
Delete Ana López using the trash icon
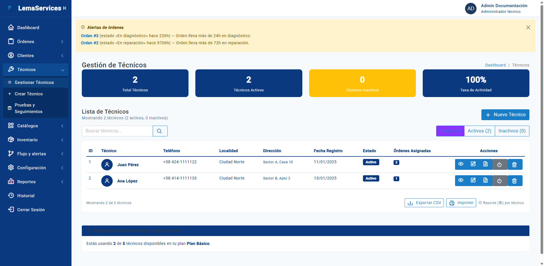(514, 181)
